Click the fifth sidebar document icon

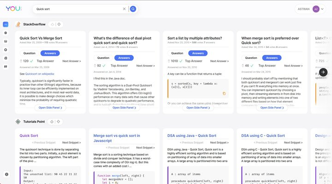point(6,58)
